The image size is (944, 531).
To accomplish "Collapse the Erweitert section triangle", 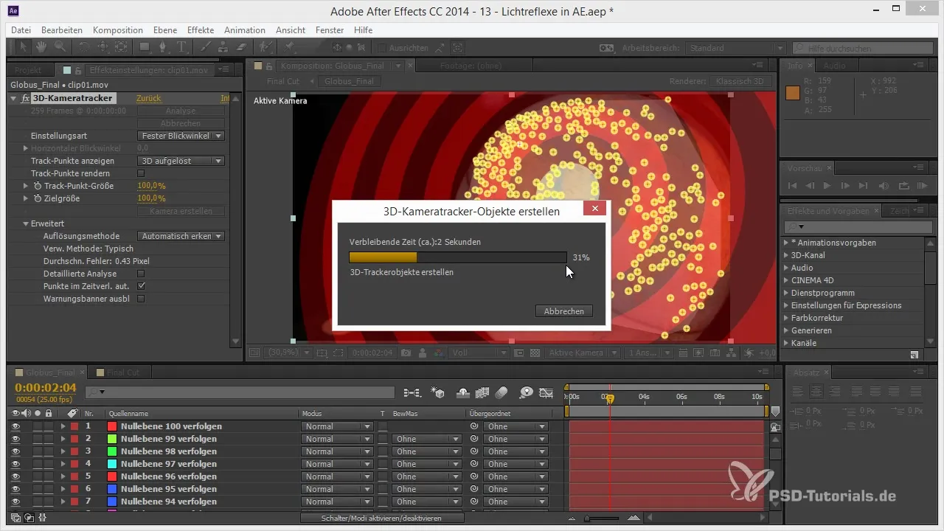I will 26,223.
